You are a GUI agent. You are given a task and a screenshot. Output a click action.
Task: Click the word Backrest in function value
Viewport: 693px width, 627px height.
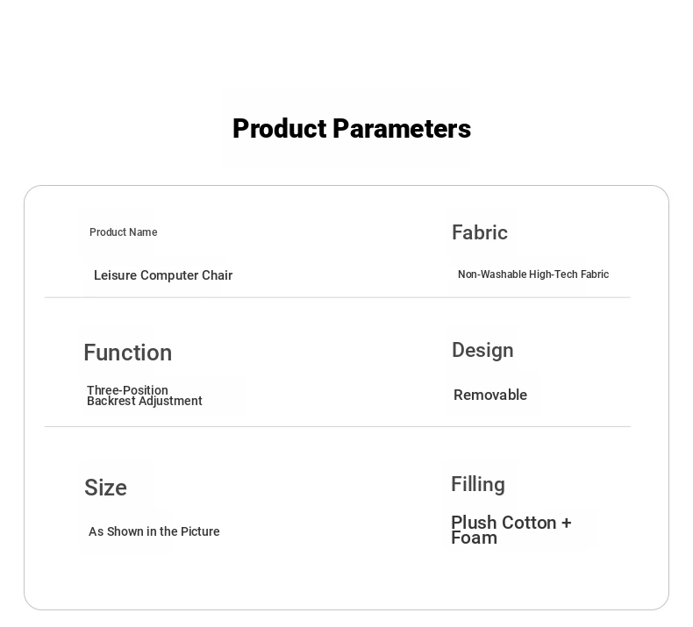[x=111, y=401]
